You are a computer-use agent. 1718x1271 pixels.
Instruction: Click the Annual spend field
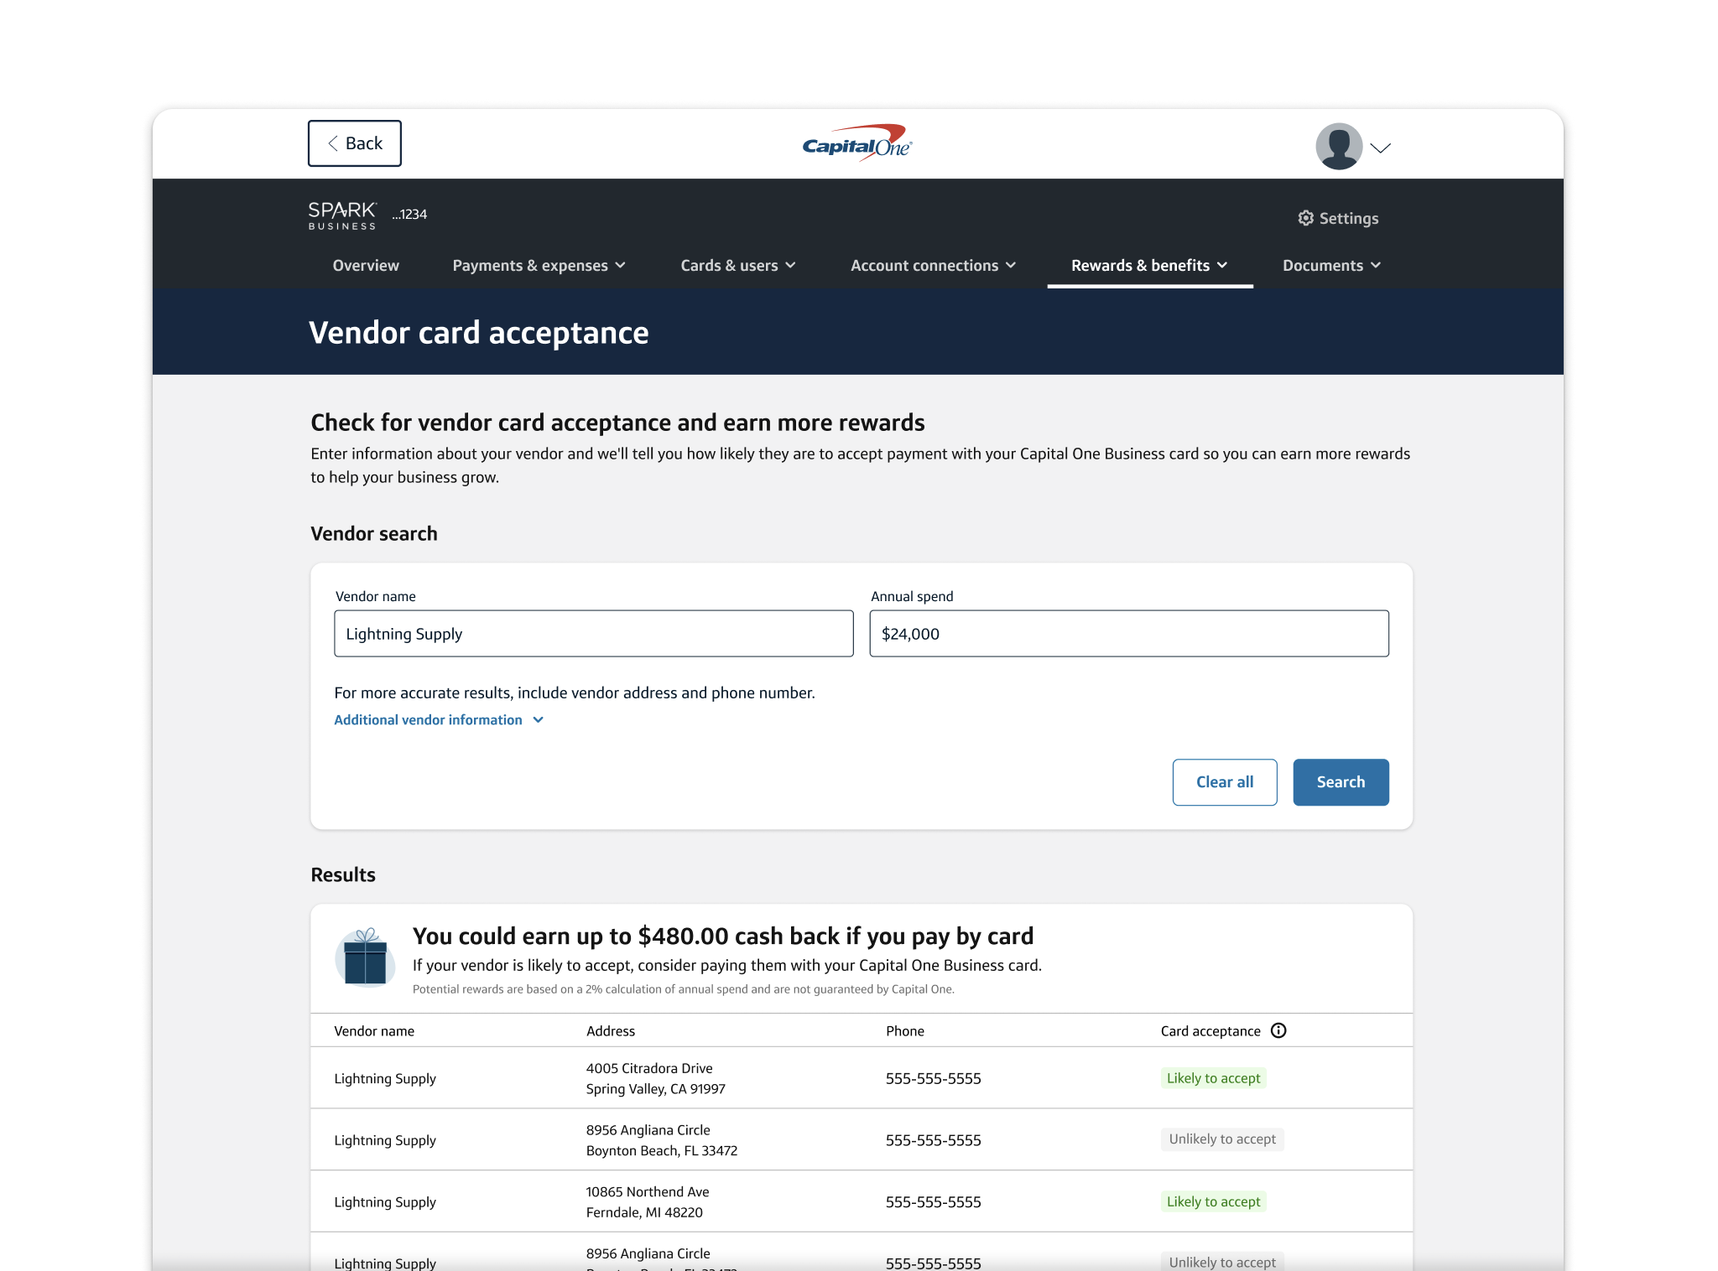click(x=1128, y=634)
